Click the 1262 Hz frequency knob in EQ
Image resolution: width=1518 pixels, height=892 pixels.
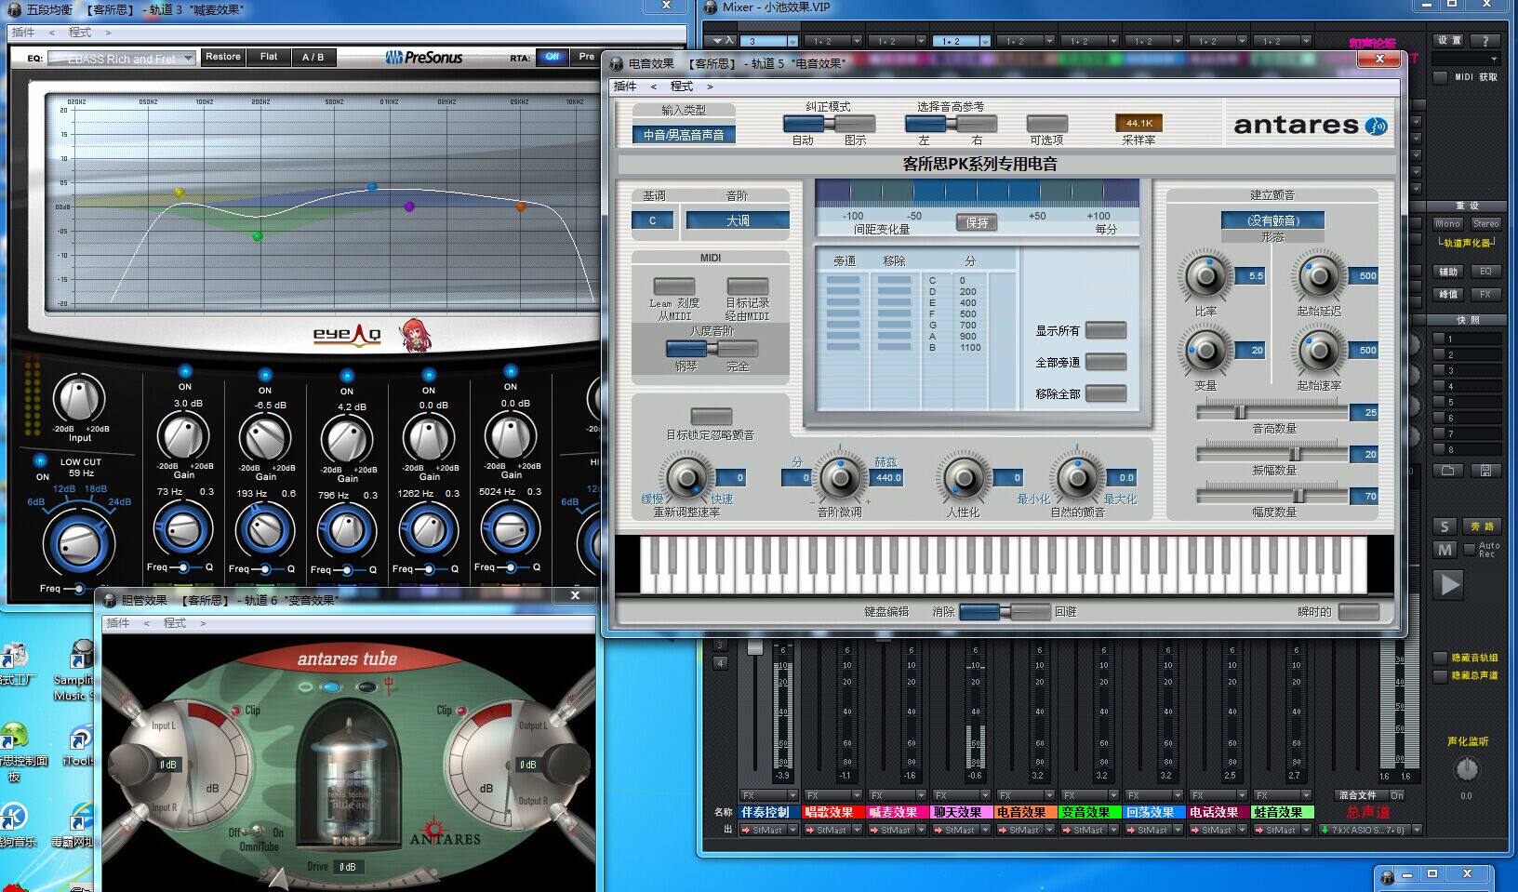429,530
